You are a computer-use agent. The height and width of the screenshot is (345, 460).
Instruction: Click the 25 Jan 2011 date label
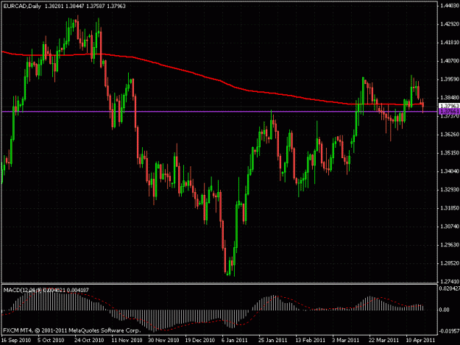point(273,340)
